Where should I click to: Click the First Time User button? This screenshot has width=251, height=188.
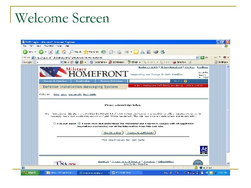tap(112, 133)
